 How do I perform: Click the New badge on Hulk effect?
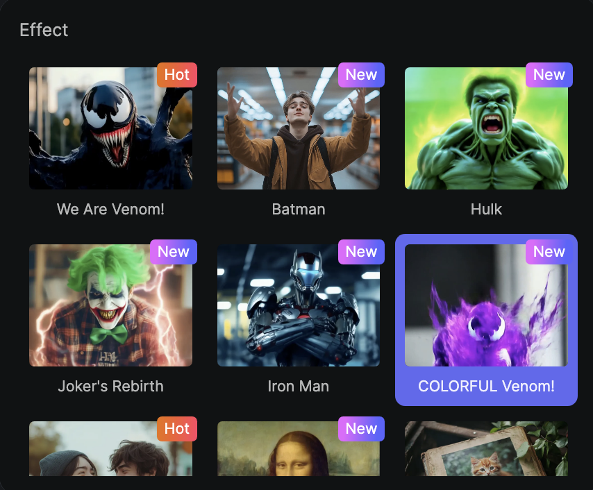pos(549,75)
